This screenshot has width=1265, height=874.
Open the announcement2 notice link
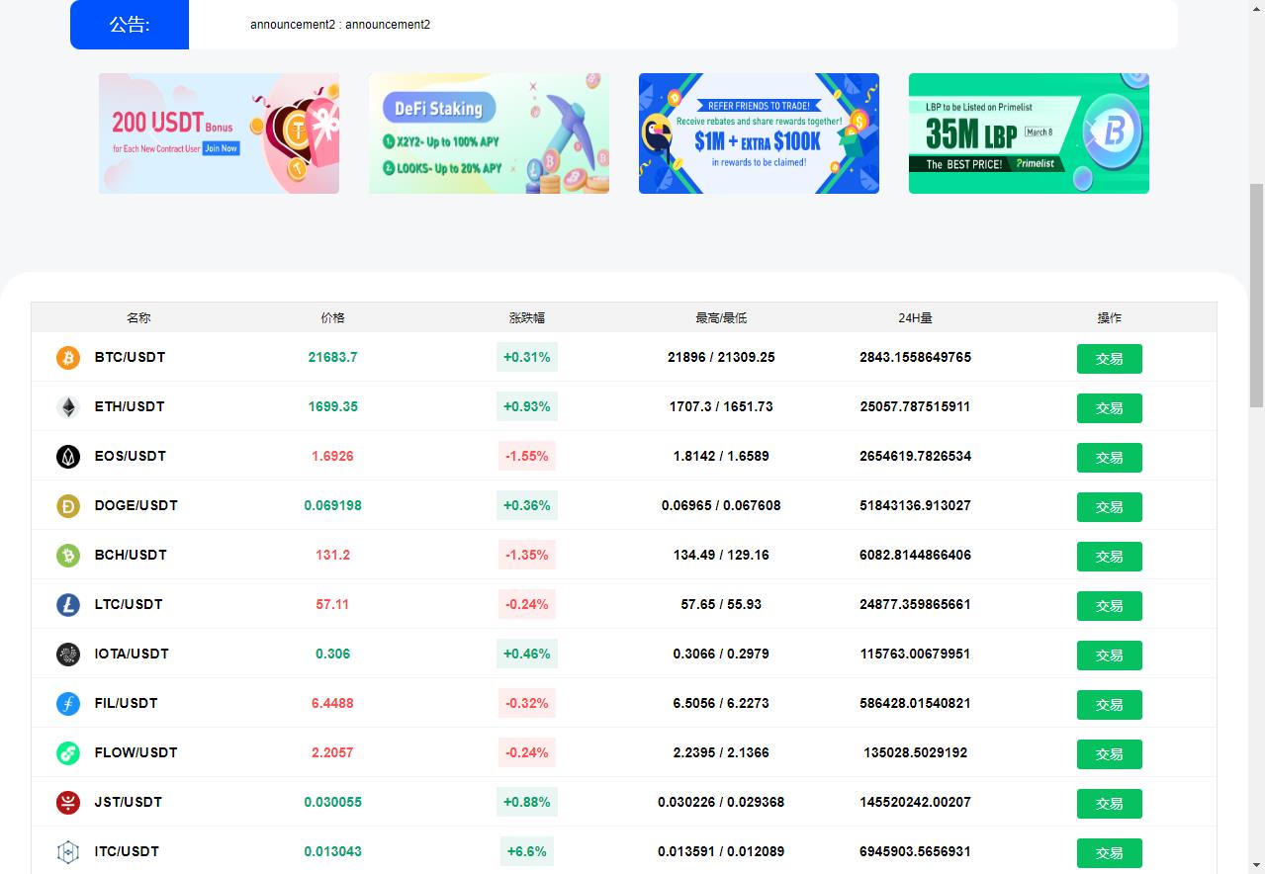[x=340, y=25]
